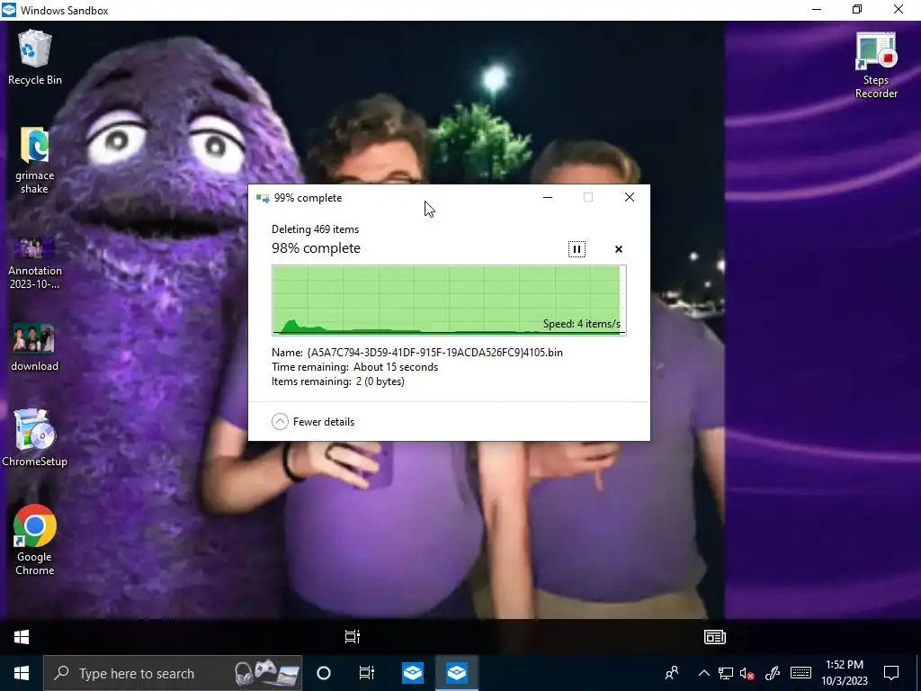921x691 pixels.
Task: Click the muted volume tray icon
Action: coord(747,673)
